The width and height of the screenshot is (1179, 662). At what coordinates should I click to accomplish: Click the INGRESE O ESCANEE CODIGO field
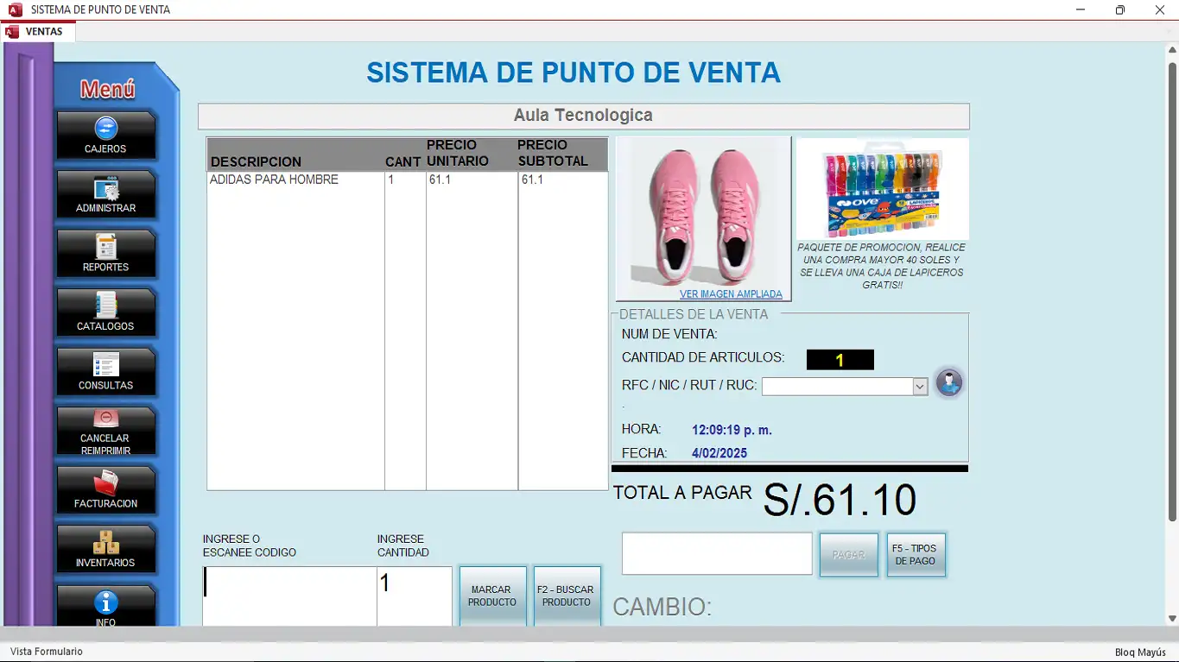288,596
